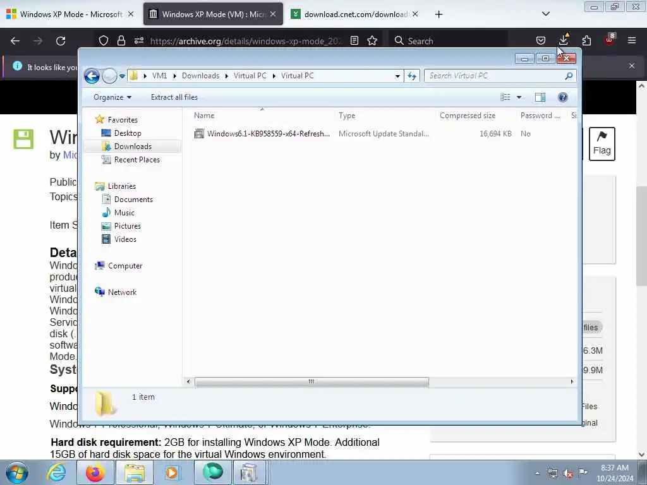Select the Windows6.1-KB958559-x64-Refresh file

(x=268, y=134)
